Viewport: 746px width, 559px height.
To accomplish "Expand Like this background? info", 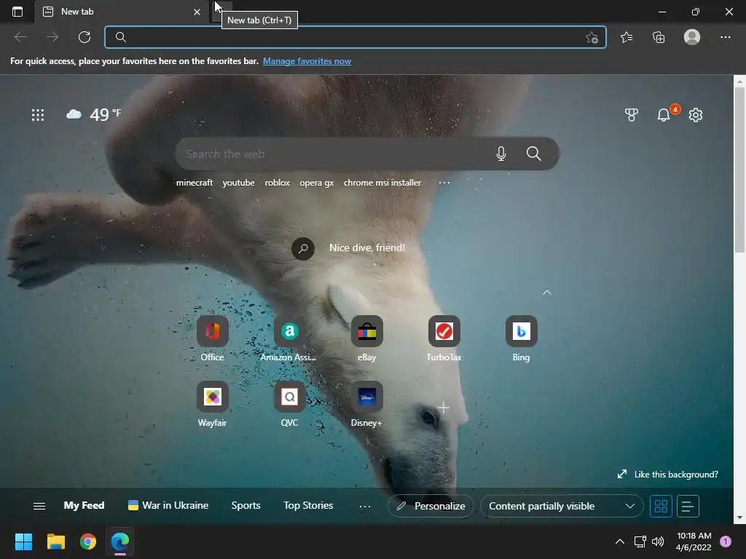I will click(667, 475).
